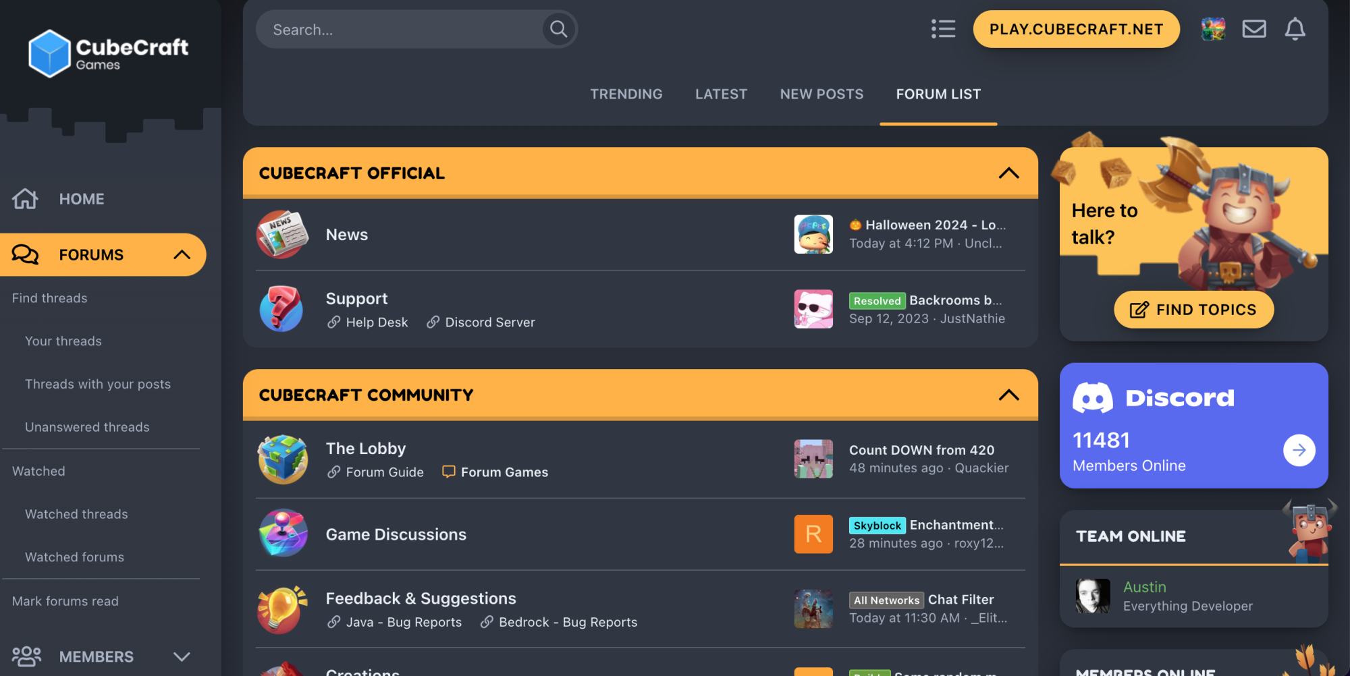
Task: Click the Support question mark icon
Action: 281,308
